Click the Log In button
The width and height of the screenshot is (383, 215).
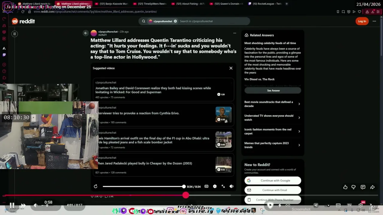coord(362,21)
